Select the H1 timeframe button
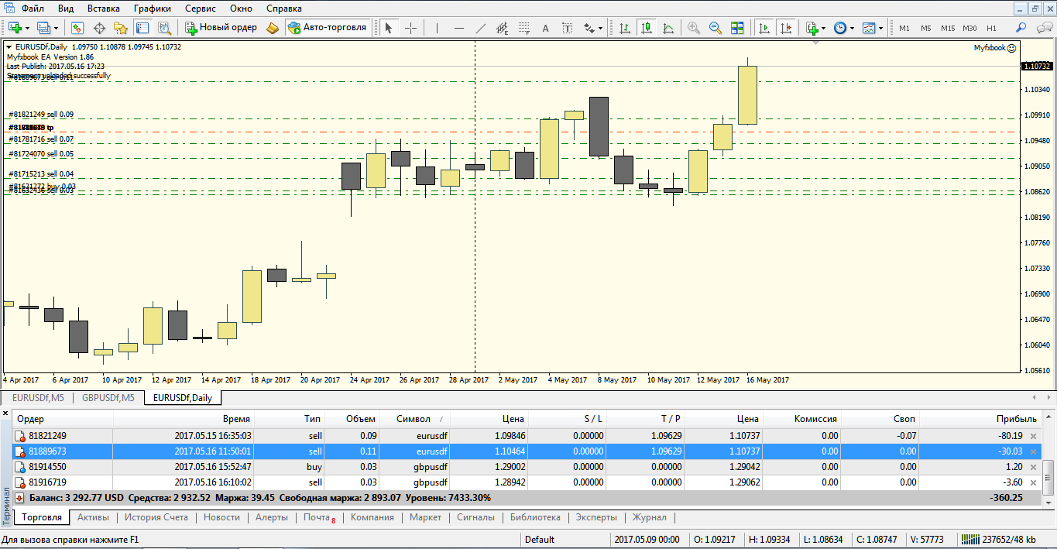Viewport: 1057px width, 549px height. (991, 28)
